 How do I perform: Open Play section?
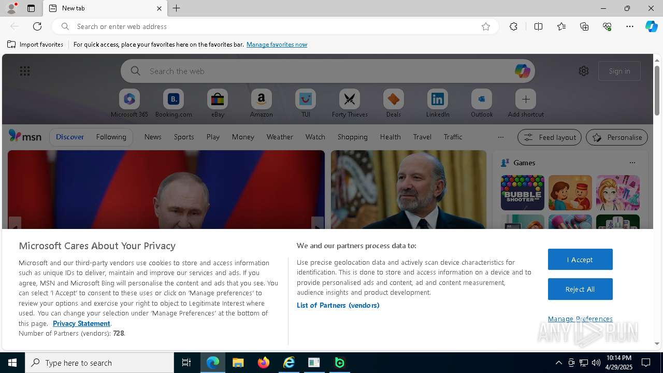click(213, 137)
